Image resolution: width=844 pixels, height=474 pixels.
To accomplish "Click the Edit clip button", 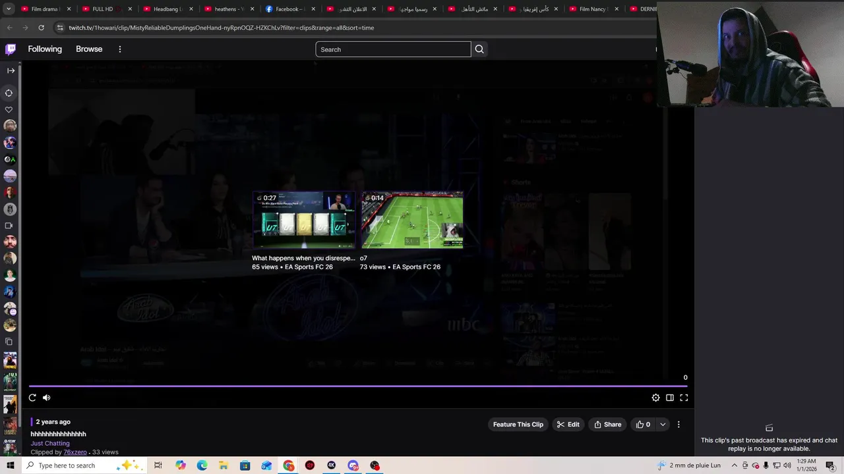I will click(x=568, y=425).
